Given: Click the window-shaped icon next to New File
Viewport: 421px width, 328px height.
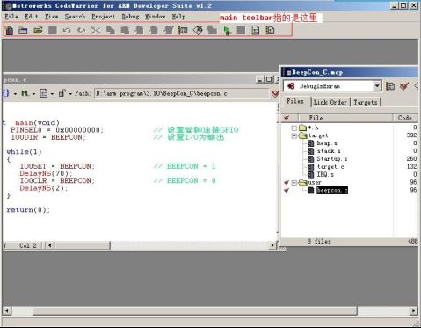Looking at the screenshot, I should tap(23, 30).
